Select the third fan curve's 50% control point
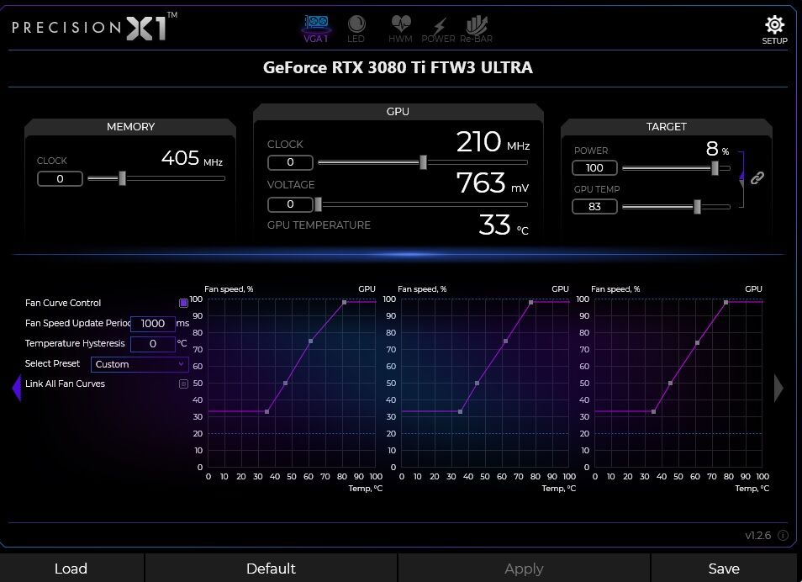This screenshot has height=582, width=802. (671, 383)
